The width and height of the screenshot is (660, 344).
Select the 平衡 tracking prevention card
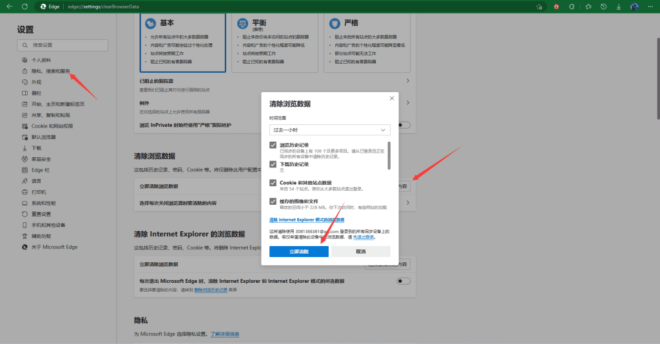(x=275, y=43)
